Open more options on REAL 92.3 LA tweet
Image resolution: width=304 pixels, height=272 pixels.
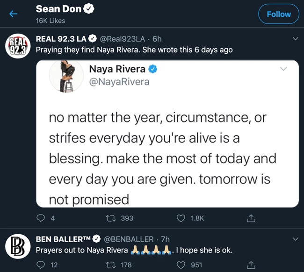pos(295,38)
